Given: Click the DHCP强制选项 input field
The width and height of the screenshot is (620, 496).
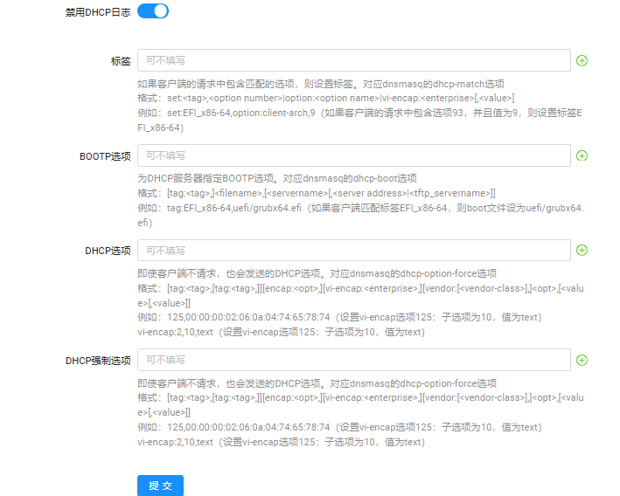Looking at the screenshot, I should click(x=354, y=360).
